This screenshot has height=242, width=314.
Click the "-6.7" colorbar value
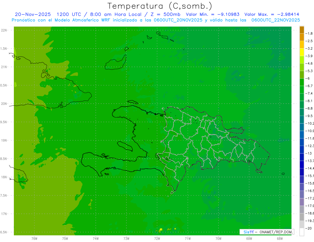[309, 86]
